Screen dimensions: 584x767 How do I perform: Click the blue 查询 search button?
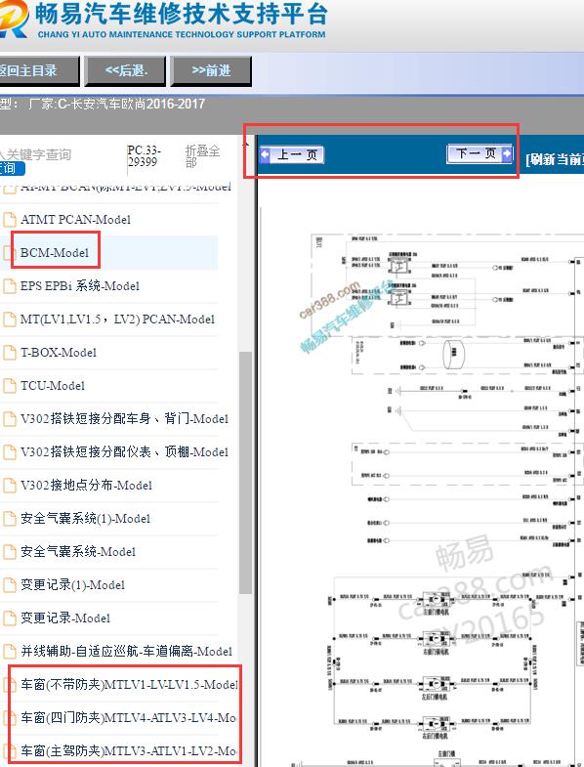point(13,168)
